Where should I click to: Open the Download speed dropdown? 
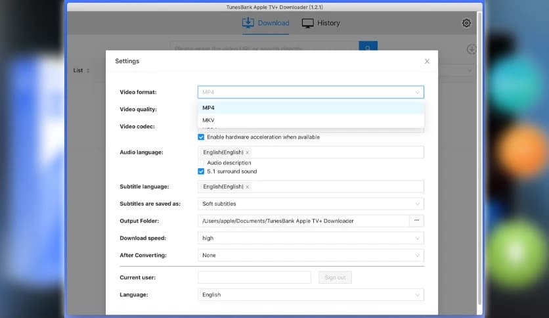click(x=311, y=238)
